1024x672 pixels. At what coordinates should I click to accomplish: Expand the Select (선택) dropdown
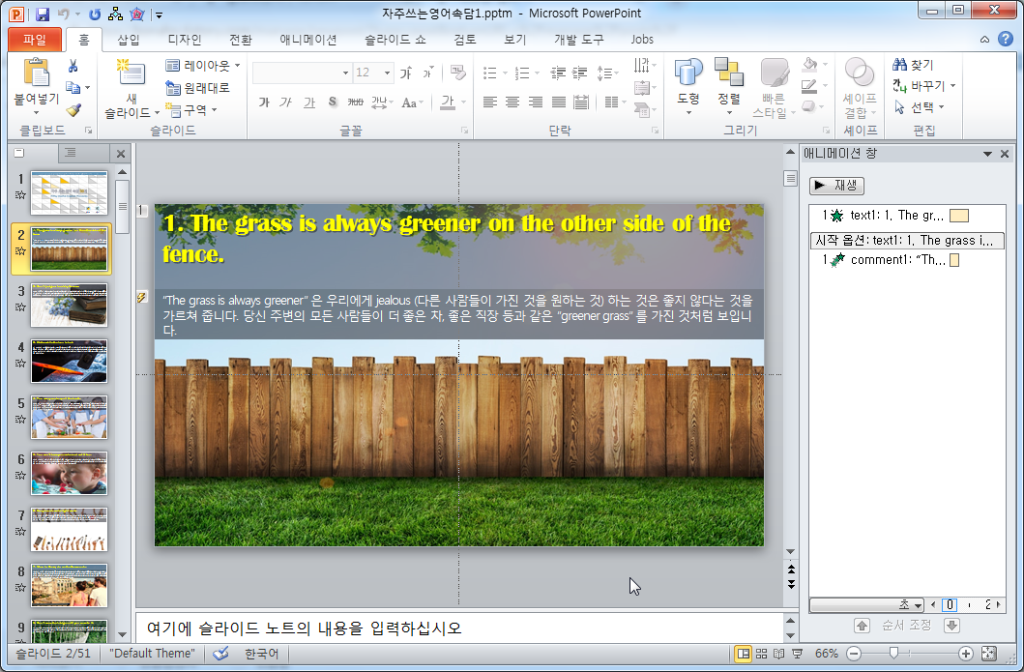tap(919, 107)
